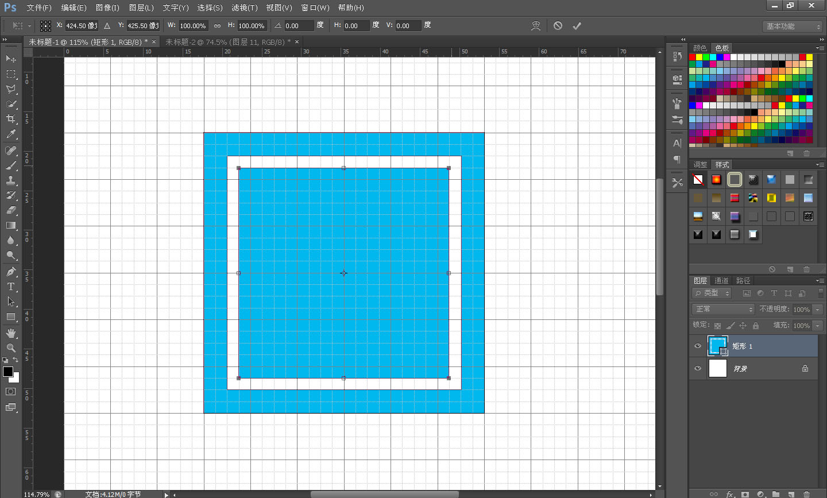
Task: Expand the layer opacity 不透明度 dropdown arrow
Action: pos(818,309)
